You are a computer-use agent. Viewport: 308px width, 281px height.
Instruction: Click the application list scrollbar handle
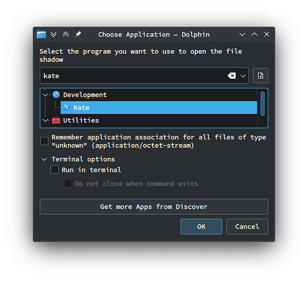click(263, 104)
